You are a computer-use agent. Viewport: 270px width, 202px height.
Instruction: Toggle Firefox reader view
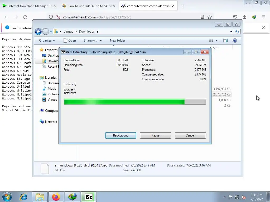tap(202, 17)
